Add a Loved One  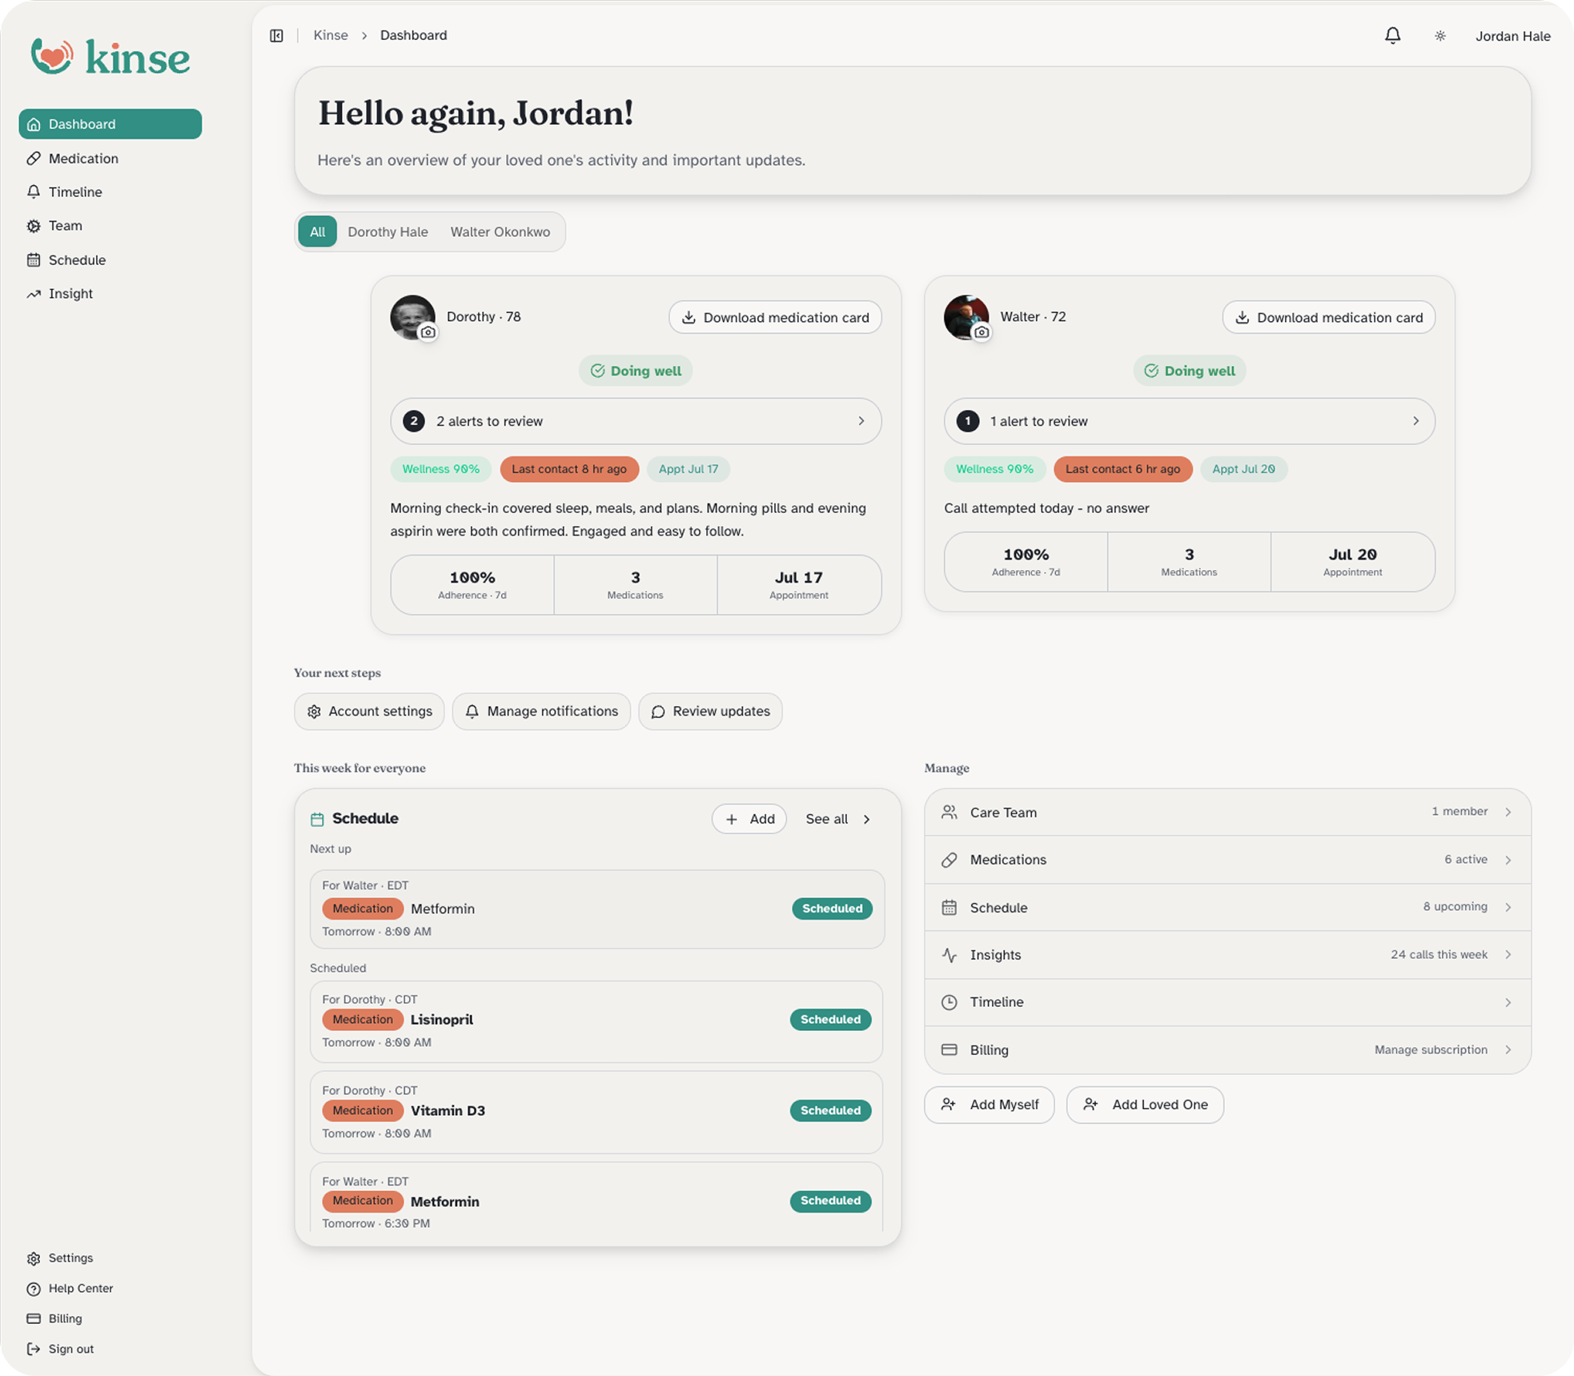tap(1145, 1105)
